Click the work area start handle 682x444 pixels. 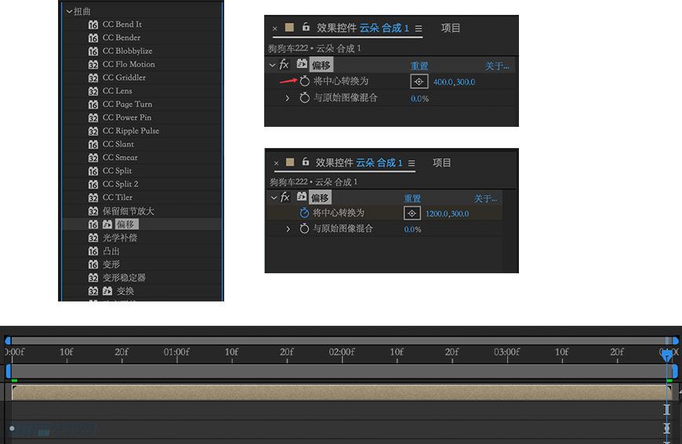coord(9,371)
